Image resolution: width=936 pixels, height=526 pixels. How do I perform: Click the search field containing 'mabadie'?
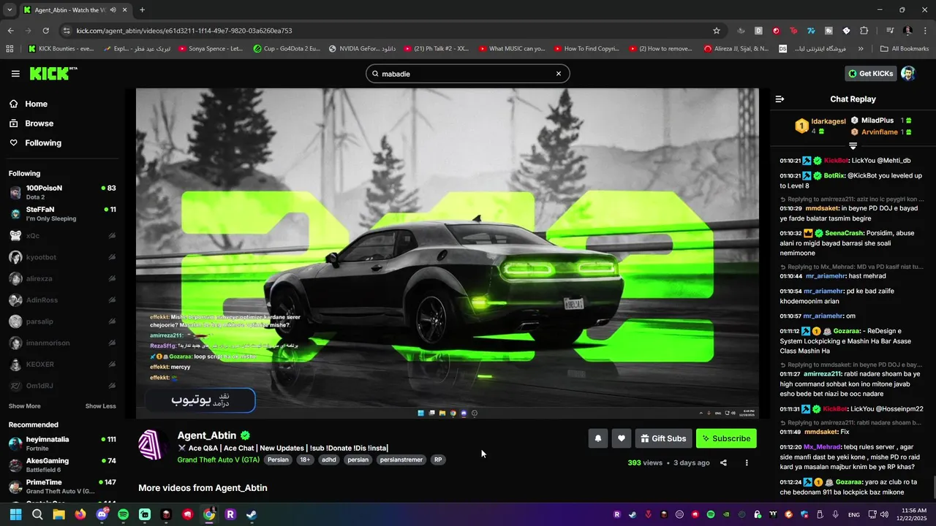tap(467, 74)
